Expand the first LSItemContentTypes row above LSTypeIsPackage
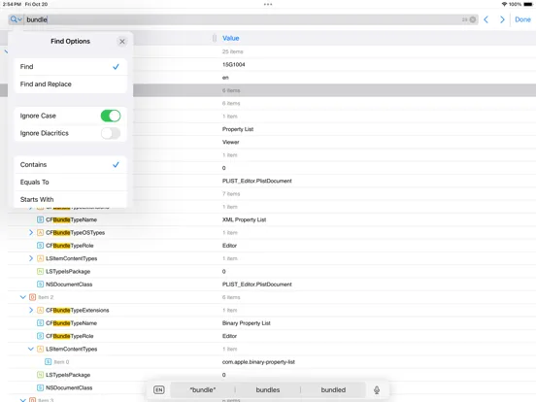The image size is (536, 402). click(x=31, y=258)
